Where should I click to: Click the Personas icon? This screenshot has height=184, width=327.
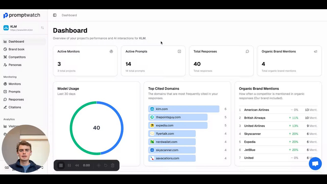(x=5, y=65)
